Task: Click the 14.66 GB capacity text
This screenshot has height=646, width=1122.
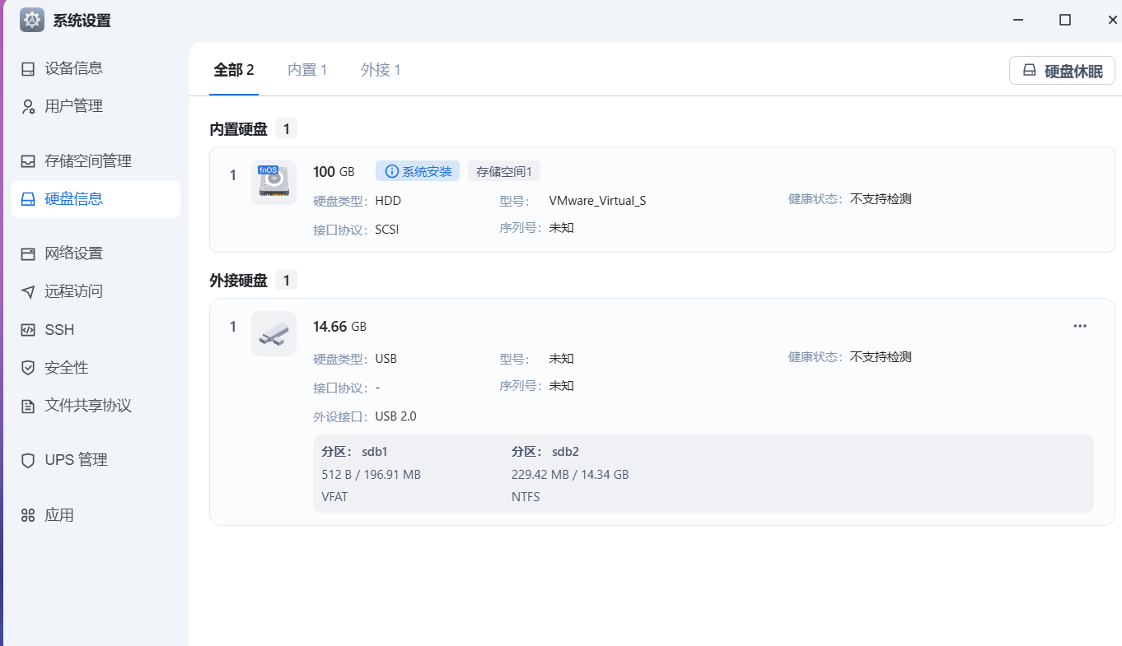Action: [339, 327]
